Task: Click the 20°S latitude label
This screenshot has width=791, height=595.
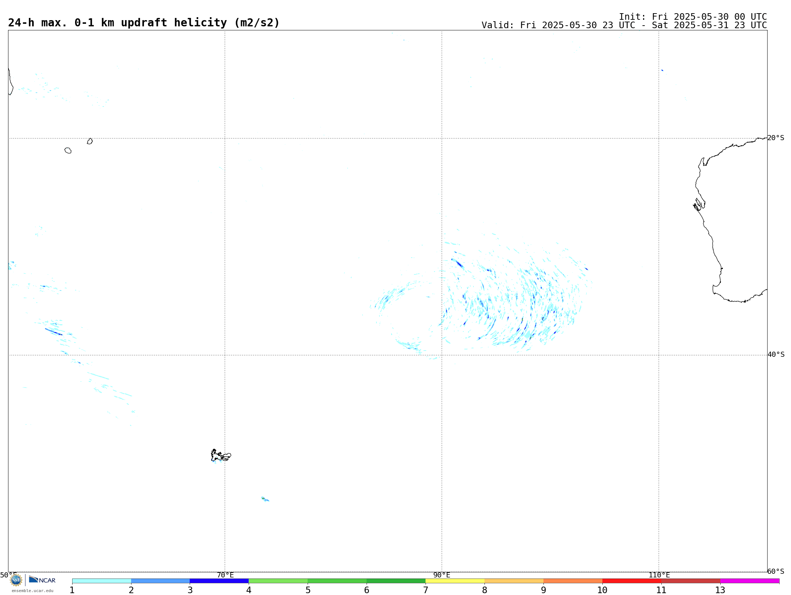Action: coord(776,138)
